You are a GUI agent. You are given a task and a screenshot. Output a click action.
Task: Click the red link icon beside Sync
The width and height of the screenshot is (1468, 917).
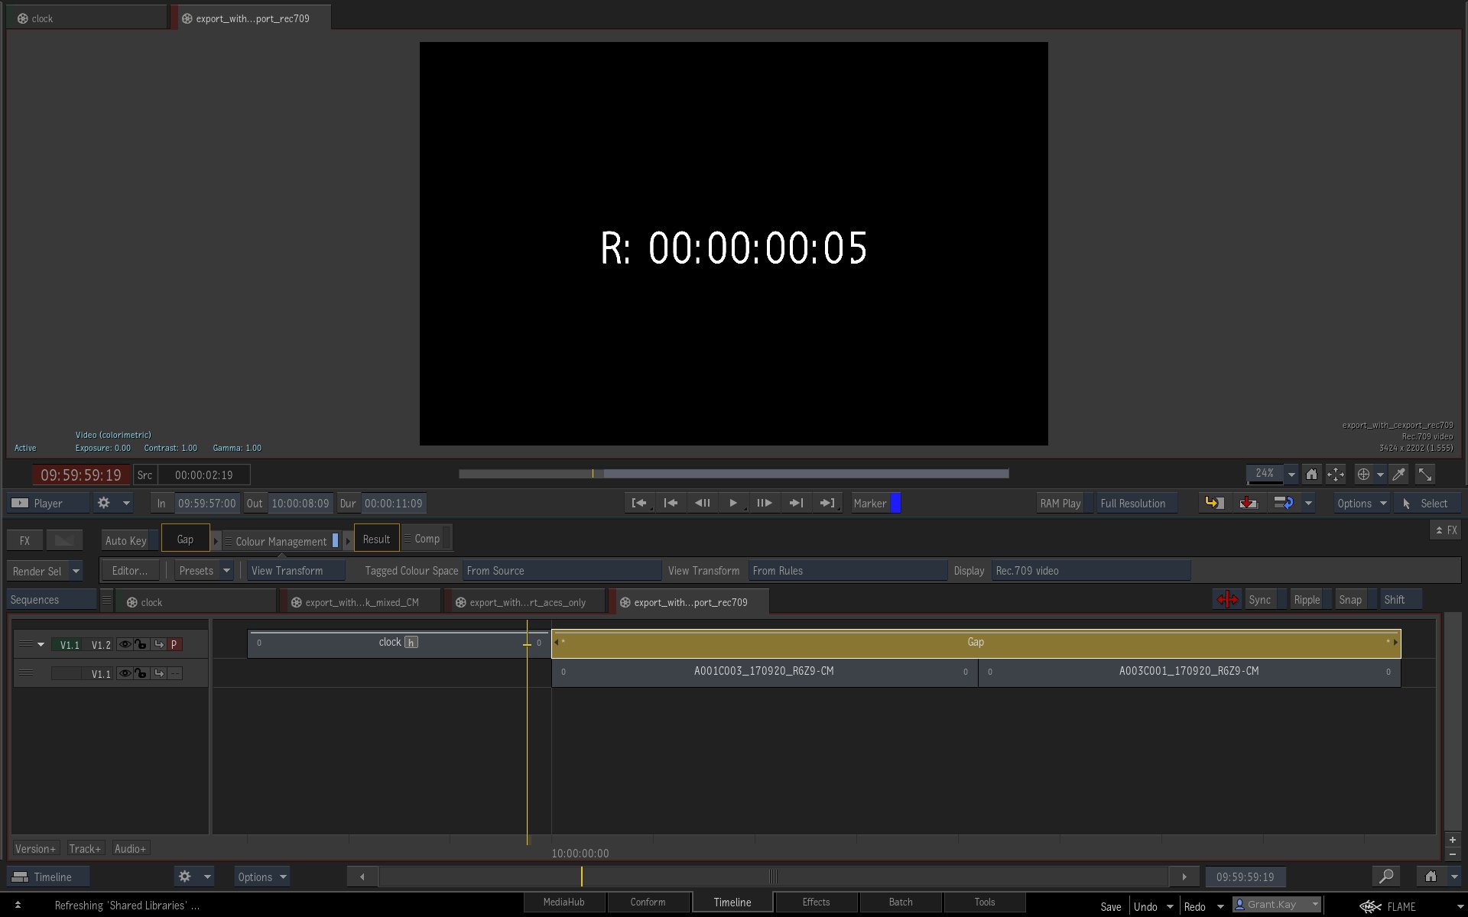(x=1226, y=600)
